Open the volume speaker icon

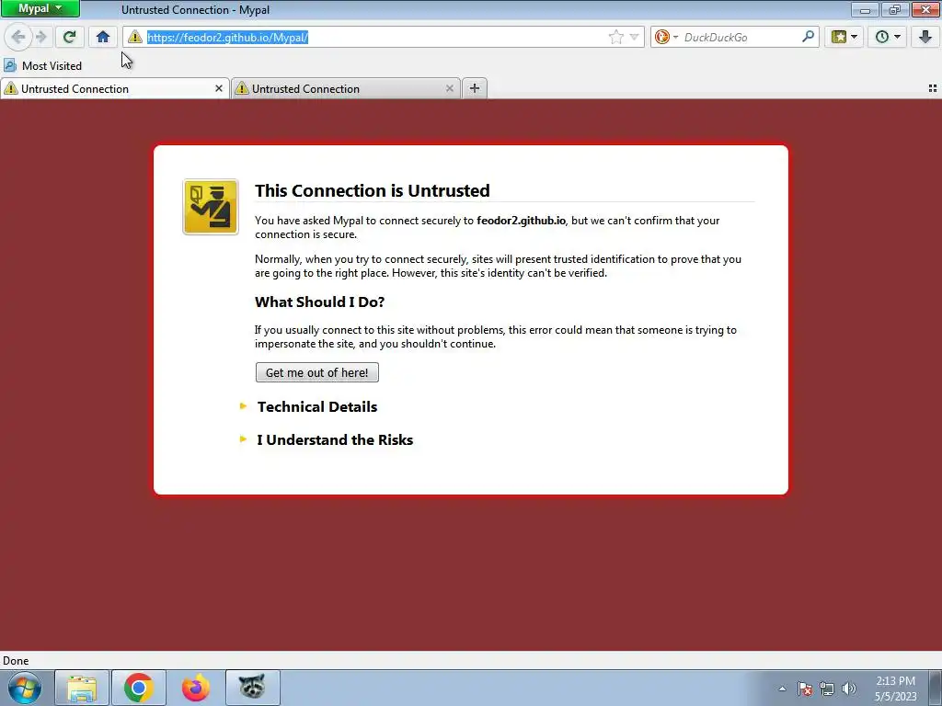849,689
